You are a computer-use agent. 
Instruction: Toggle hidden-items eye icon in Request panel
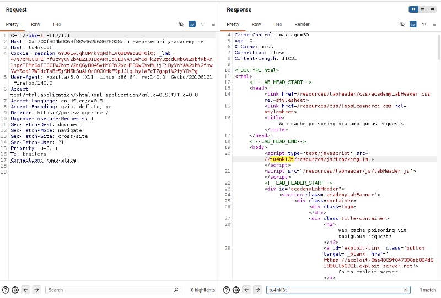coord(181,24)
